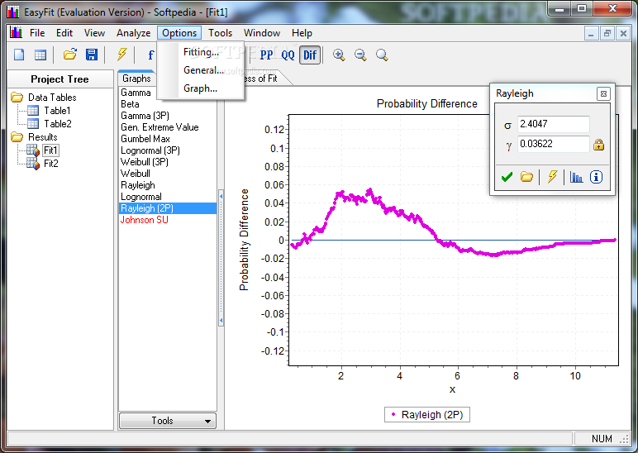Open the Tools menu in menu bar
This screenshot has height=453, width=638.
(x=220, y=33)
